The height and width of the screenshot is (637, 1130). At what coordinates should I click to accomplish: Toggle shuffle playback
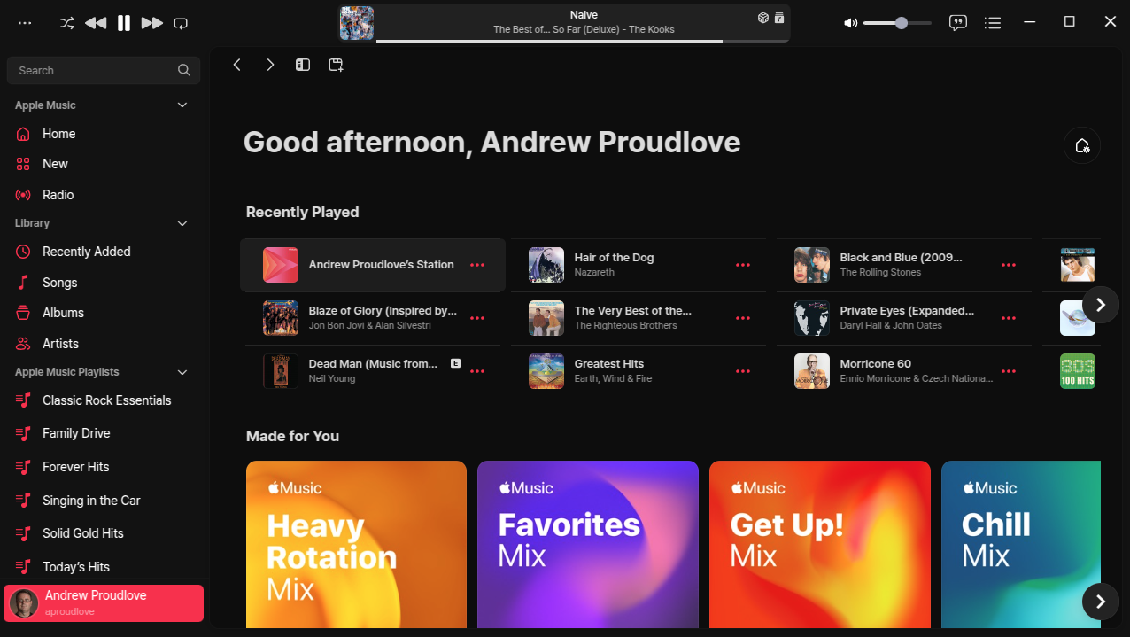(67, 23)
